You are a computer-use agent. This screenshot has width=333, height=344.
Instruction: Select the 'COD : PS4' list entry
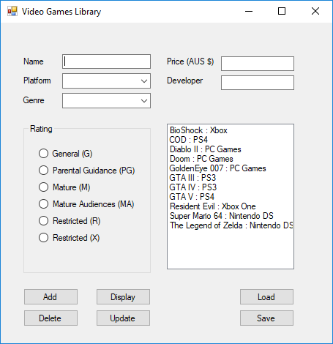click(231, 140)
